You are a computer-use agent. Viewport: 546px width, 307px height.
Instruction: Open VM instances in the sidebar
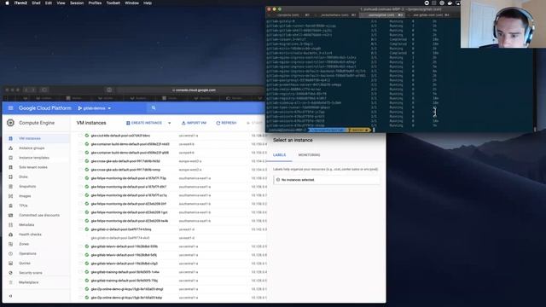pyautogui.click(x=30, y=138)
